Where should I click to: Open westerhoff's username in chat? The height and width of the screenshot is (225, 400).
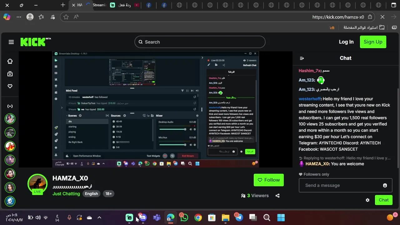coord(309,99)
